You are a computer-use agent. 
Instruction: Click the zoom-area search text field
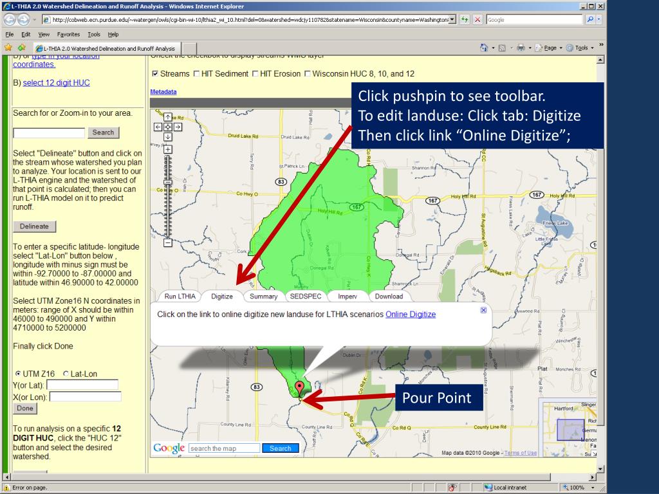[x=49, y=133]
